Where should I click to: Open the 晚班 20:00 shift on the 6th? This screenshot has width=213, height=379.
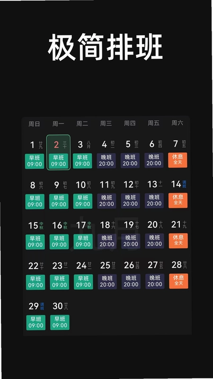coord(154,160)
